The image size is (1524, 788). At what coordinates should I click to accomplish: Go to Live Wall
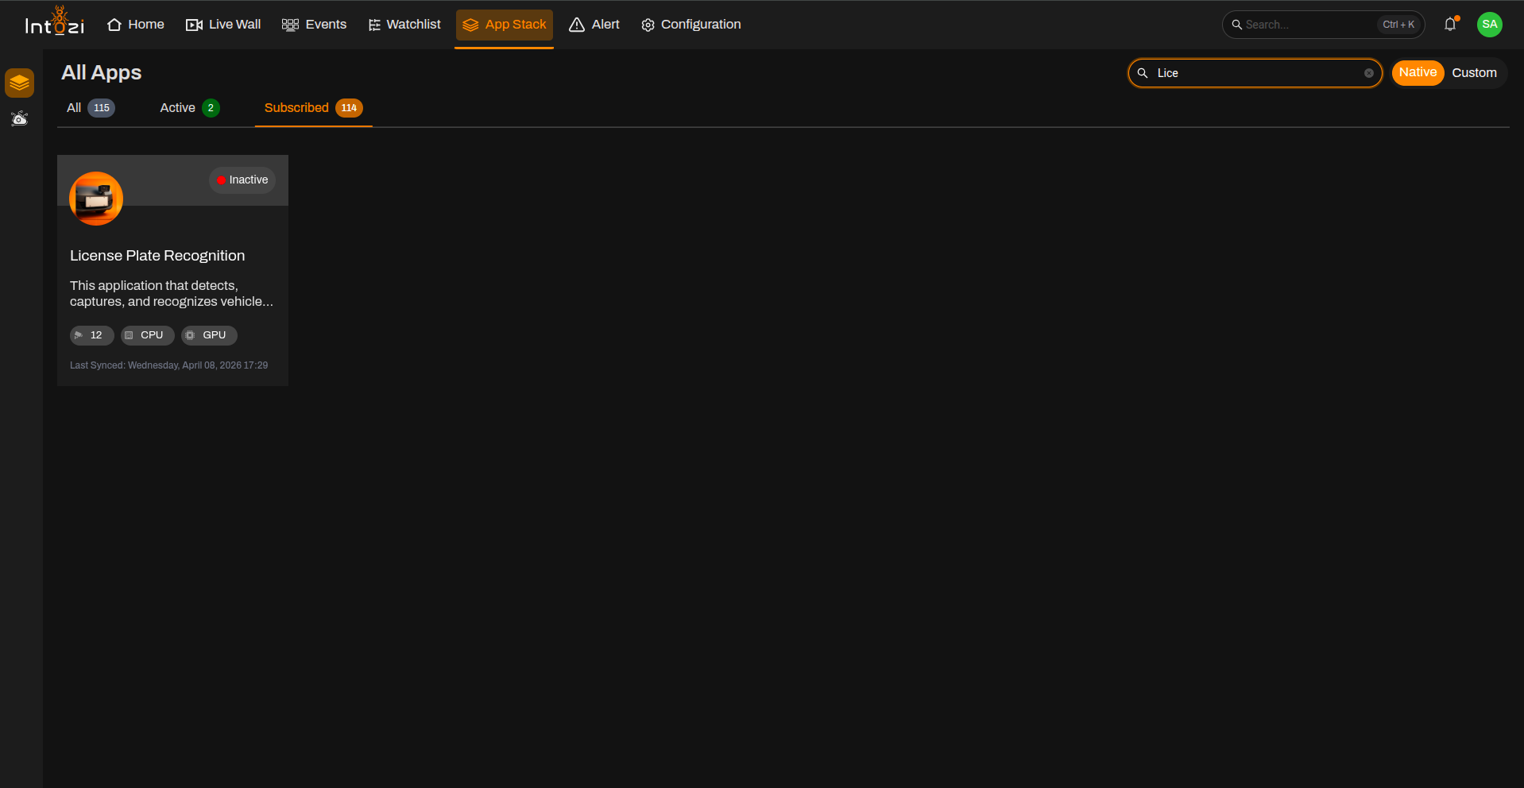pos(223,25)
